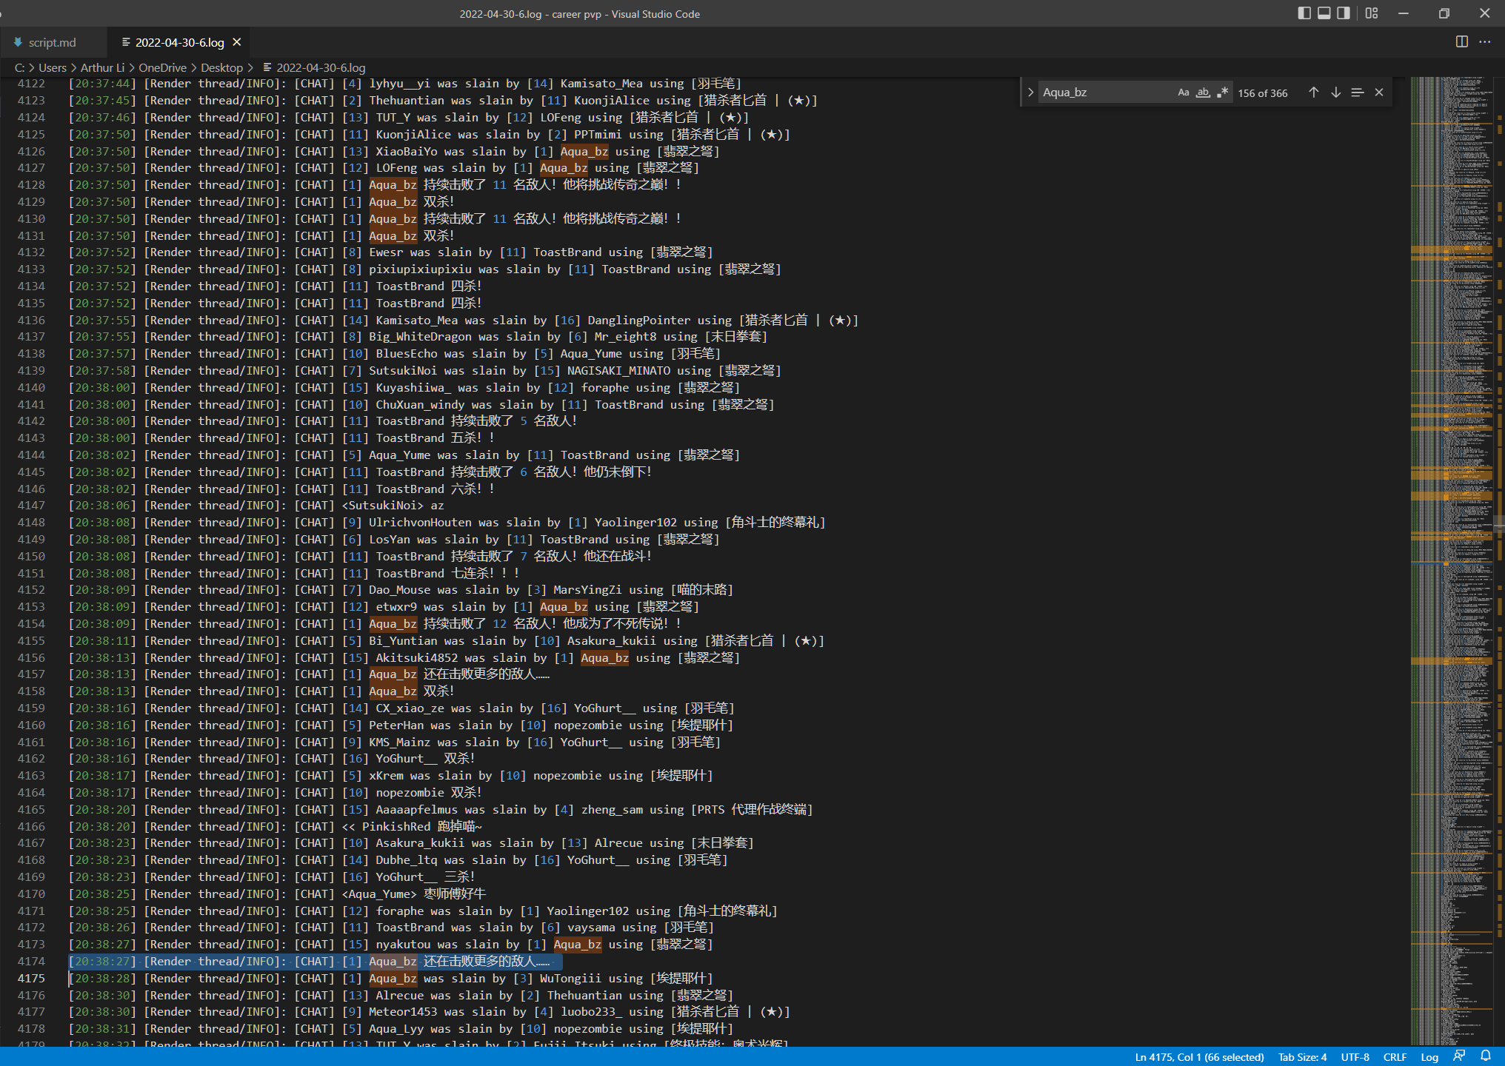Open Customize Layout icon

click(1371, 13)
